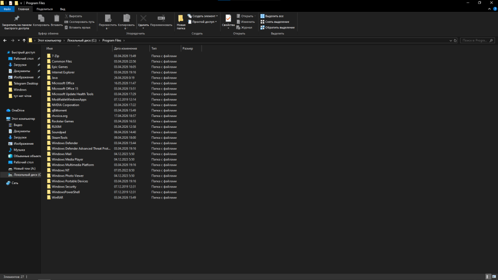Switch to the Вид tab
Image resolution: width=498 pixels, height=280 pixels.
tap(63, 9)
